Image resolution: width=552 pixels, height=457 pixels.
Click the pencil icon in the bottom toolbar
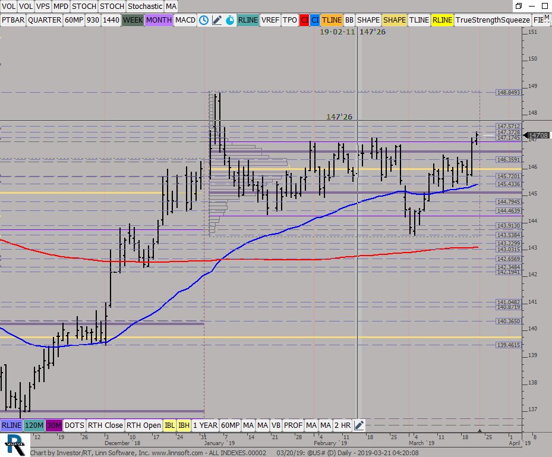(359, 425)
